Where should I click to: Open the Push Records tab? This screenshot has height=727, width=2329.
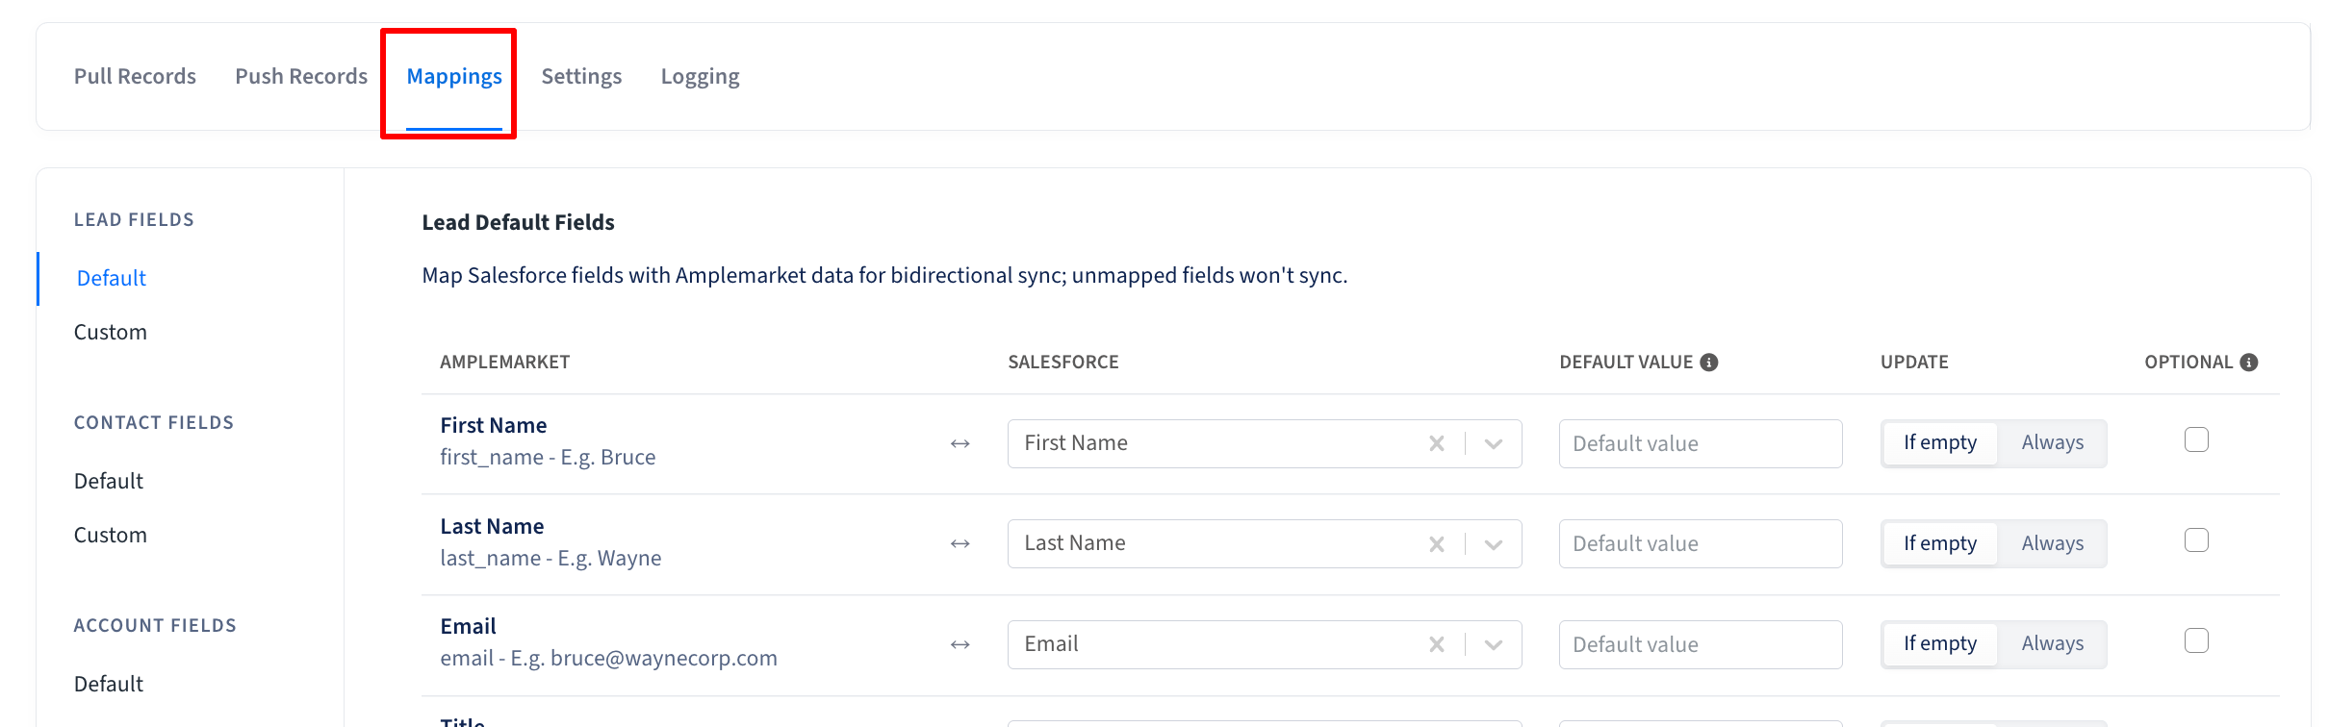[301, 76]
